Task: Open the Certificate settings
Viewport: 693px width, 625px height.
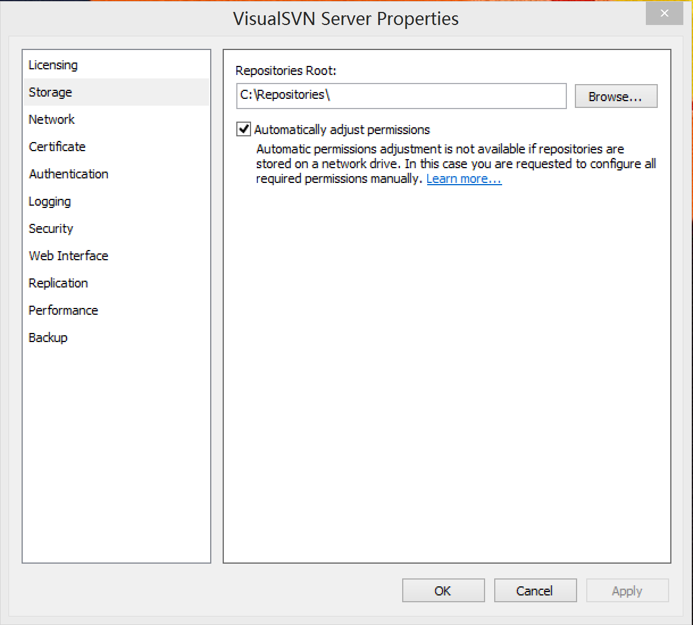Action: click(57, 147)
